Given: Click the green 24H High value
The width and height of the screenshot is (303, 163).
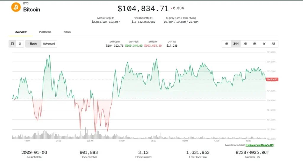Looking at the screenshot, I should point(134,46).
